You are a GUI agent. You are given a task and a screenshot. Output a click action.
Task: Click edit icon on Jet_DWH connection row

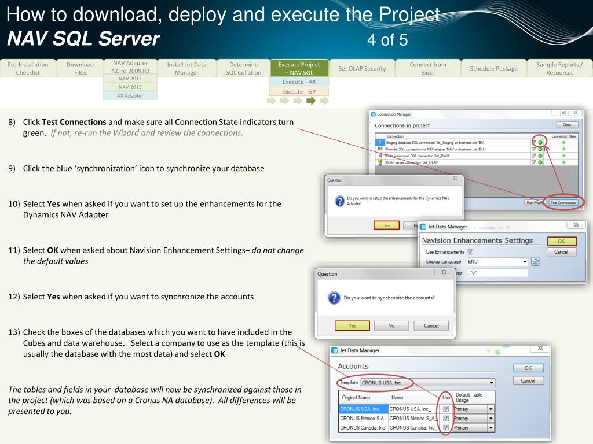(x=534, y=156)
